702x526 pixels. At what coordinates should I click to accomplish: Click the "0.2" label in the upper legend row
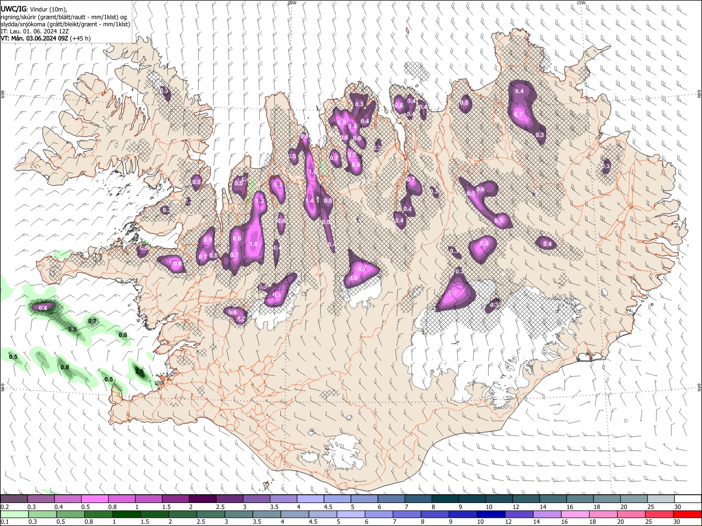click(x=4, y=507)
